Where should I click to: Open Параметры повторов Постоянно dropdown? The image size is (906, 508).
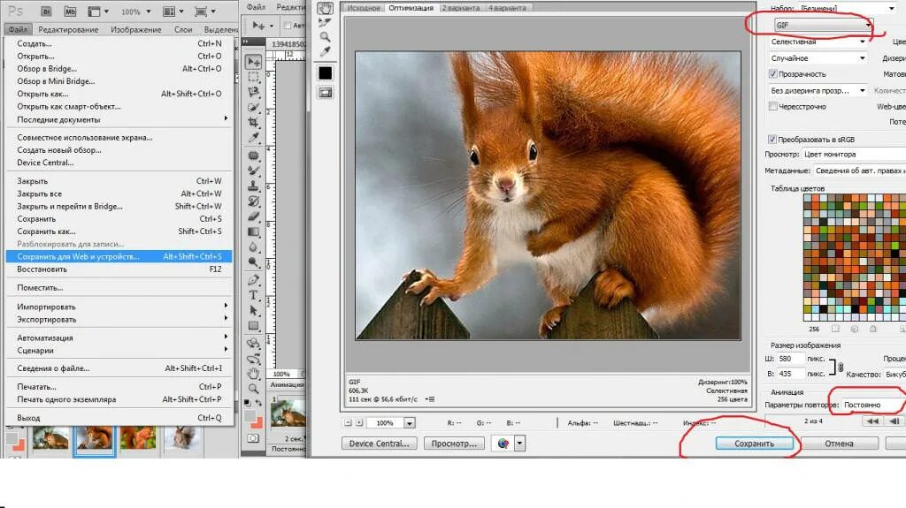point(873,405)
